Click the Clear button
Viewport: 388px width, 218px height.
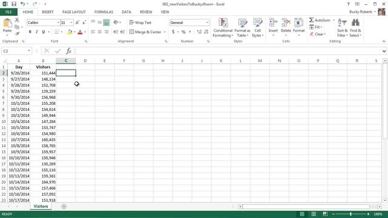318,34
